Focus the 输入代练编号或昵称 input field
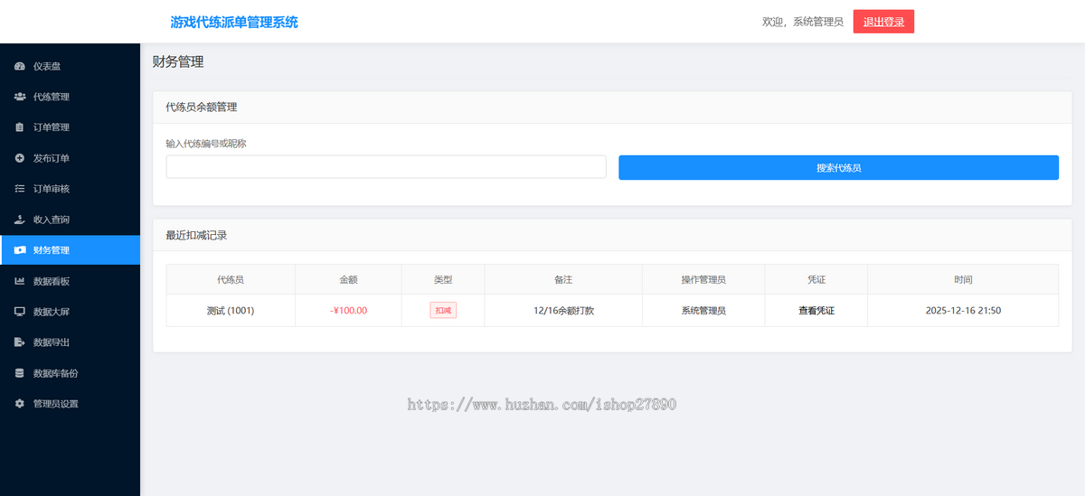The width and height of the screenshot is (1085, 496). [386, 167]
